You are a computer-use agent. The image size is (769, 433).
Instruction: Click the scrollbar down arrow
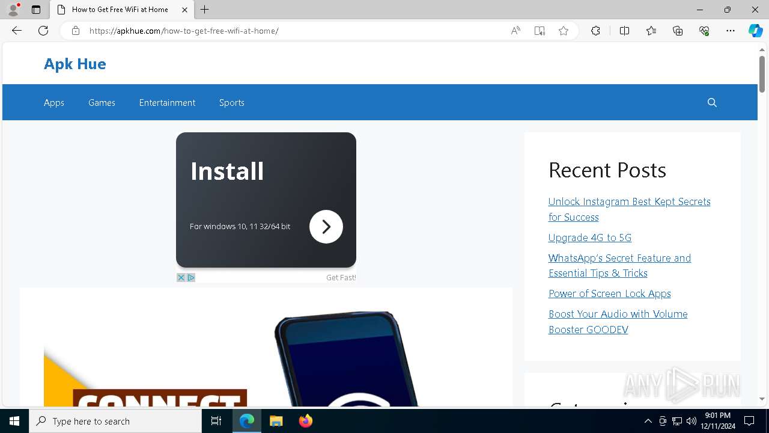tap(762, 399)
